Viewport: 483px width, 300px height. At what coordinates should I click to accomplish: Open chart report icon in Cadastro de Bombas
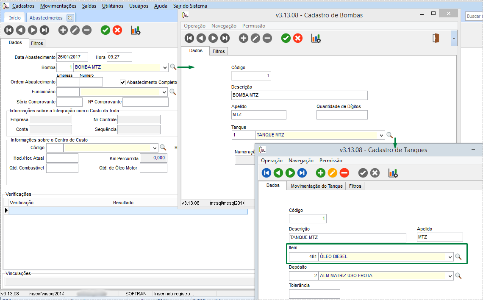316,38
